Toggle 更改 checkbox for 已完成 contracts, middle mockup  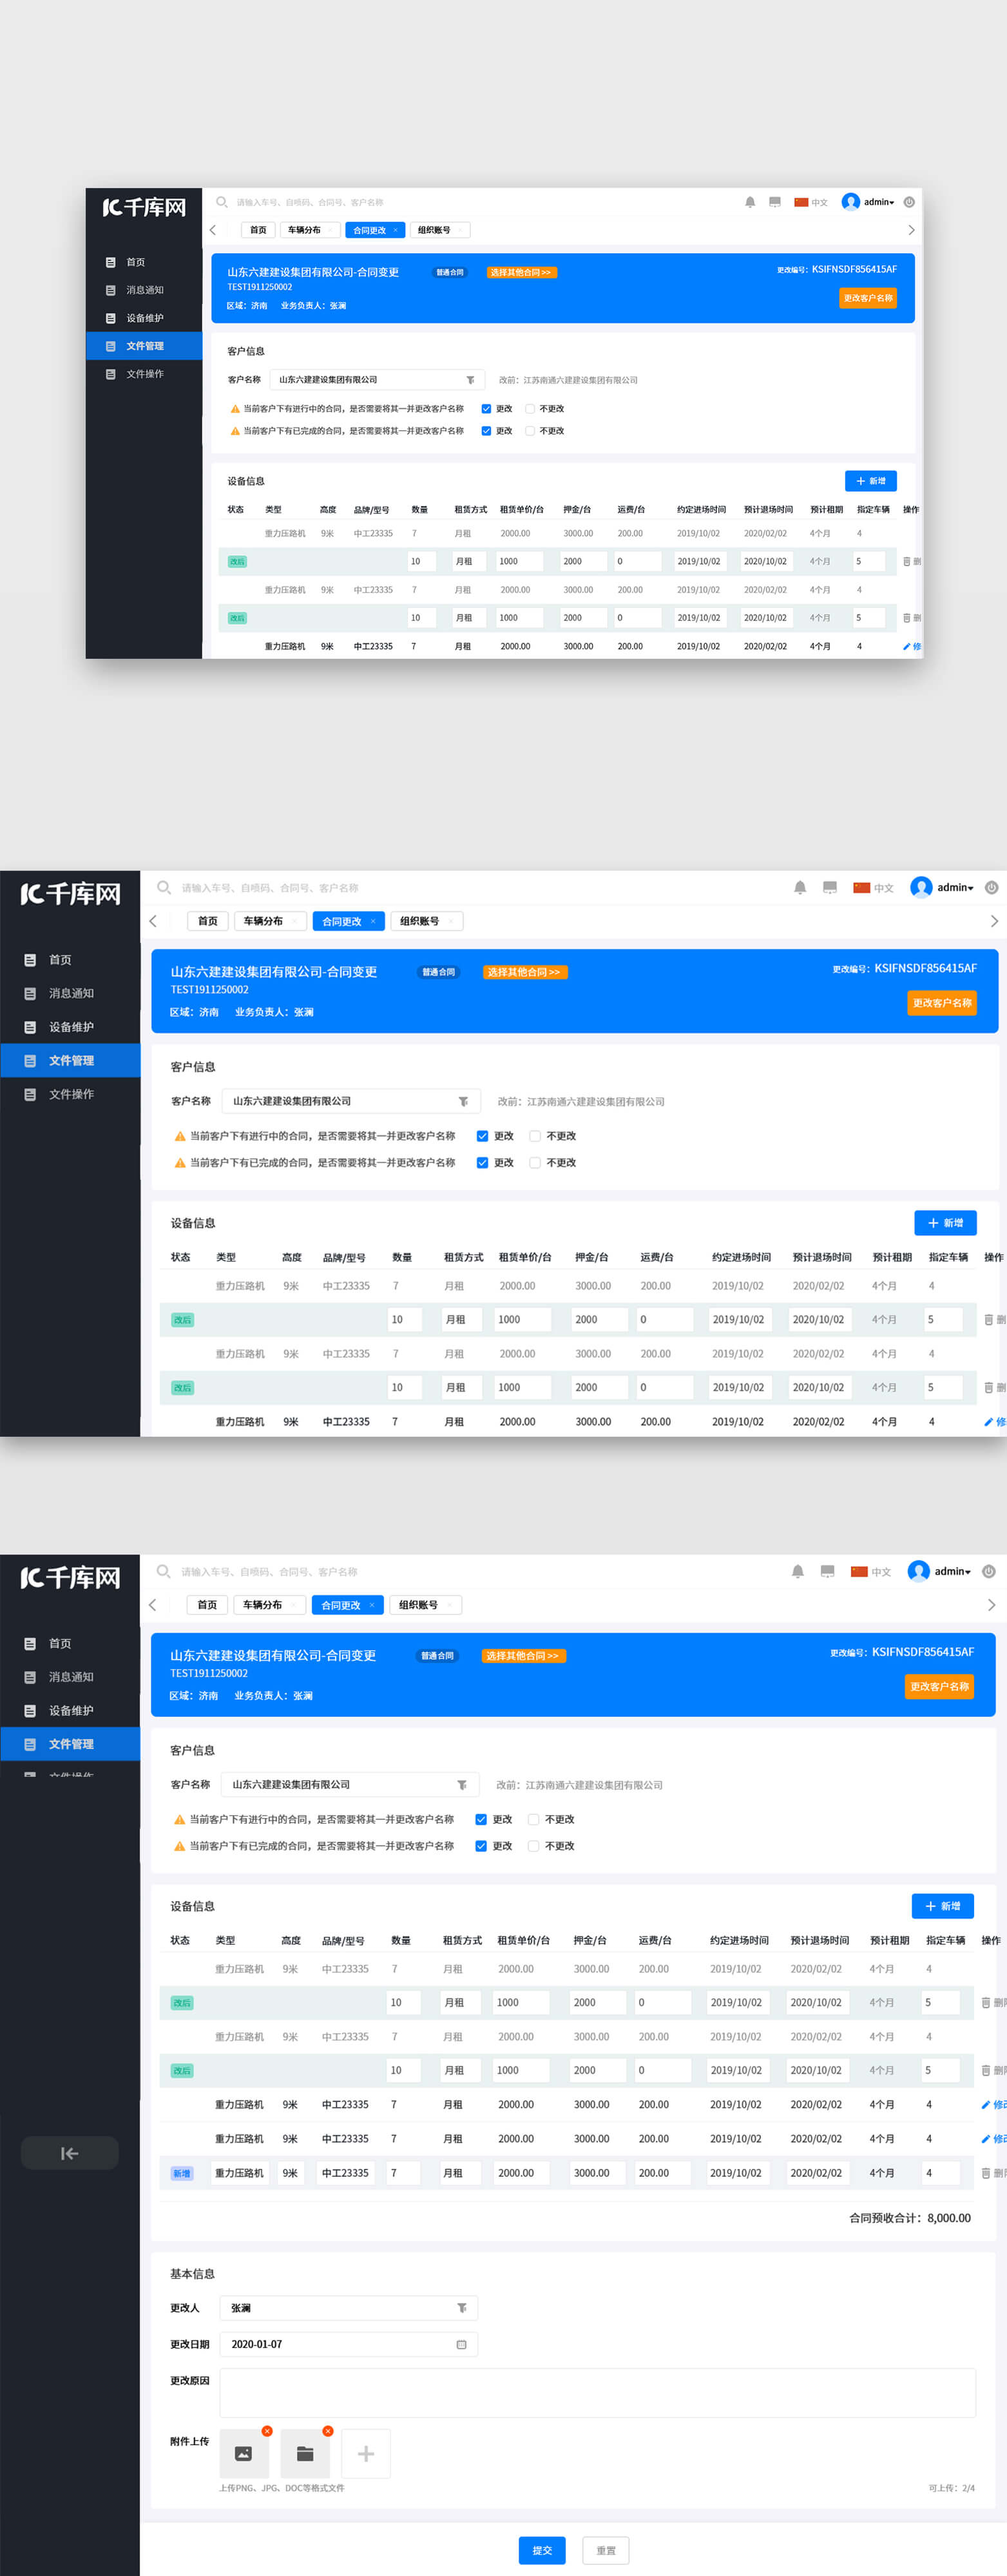tap(482, 1163)
